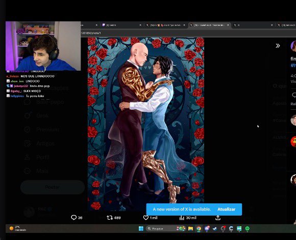Click chat message "To porro loko"
Image resolution: width=296 pixels, height=240 pixels.
[x=35, y=96]
